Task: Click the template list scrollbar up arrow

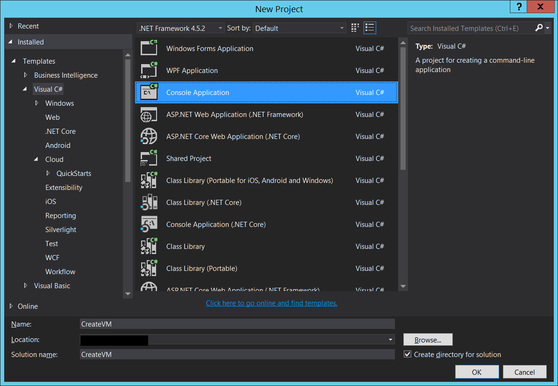Action: point(403,43)
